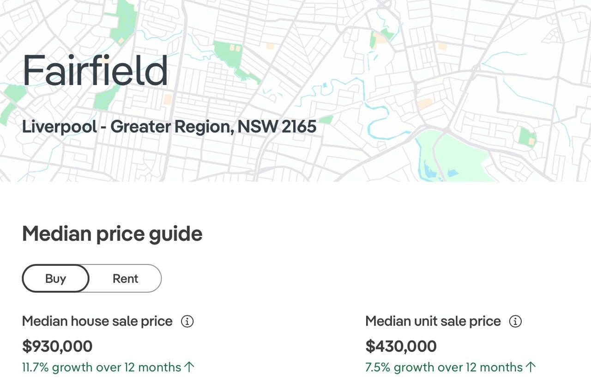
Task: Click the up arrow after 11.7% growth
Action: coord(189,367)
